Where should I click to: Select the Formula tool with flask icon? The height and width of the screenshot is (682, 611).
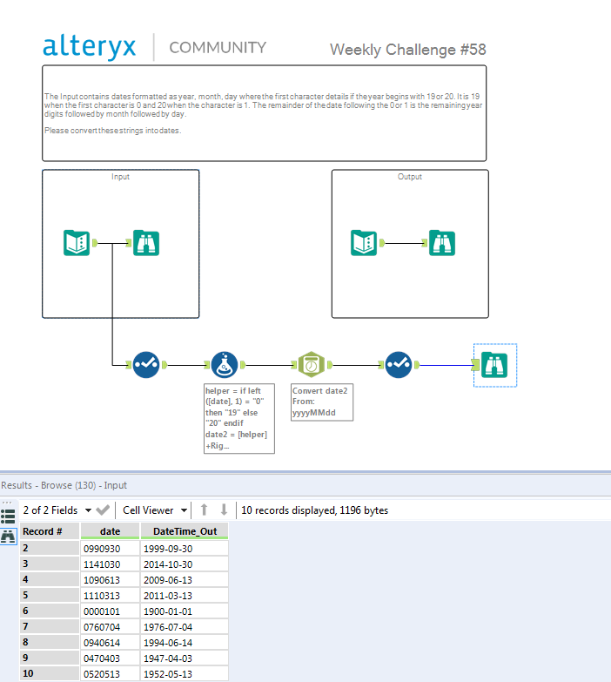pyautogui.click(x=225, y=365)
